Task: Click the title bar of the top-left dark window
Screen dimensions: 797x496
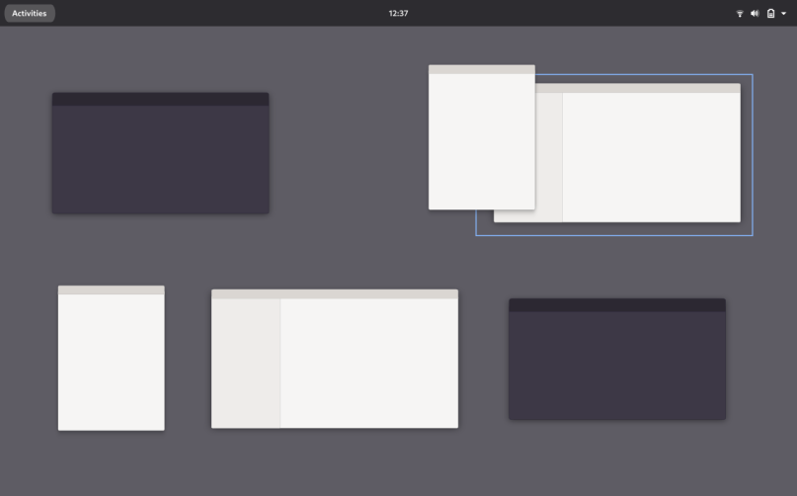Action: click(160, 99)
